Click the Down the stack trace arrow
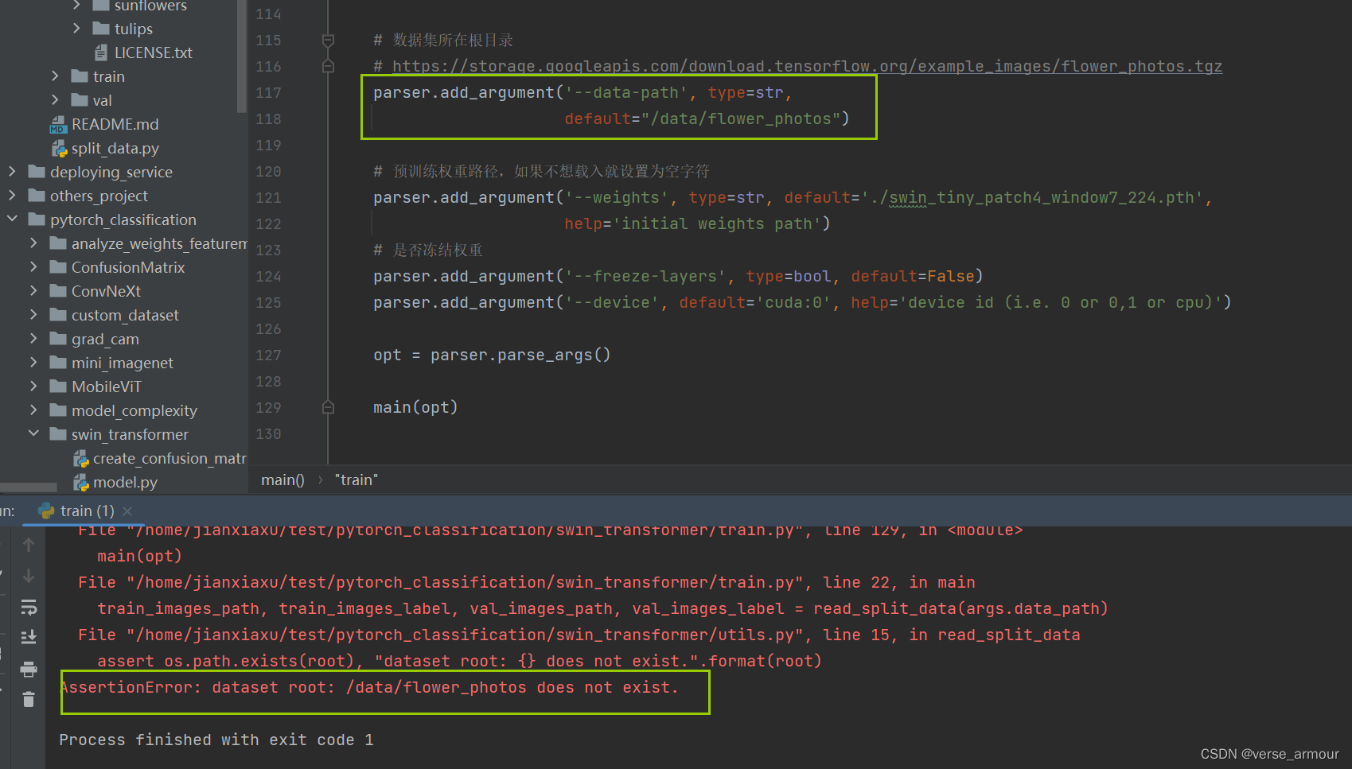 (x=29, y=575)
